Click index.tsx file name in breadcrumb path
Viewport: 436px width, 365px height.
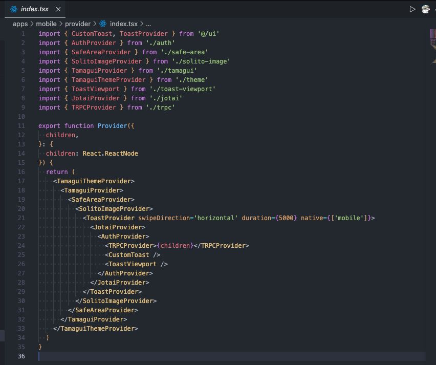coord(123,24)
